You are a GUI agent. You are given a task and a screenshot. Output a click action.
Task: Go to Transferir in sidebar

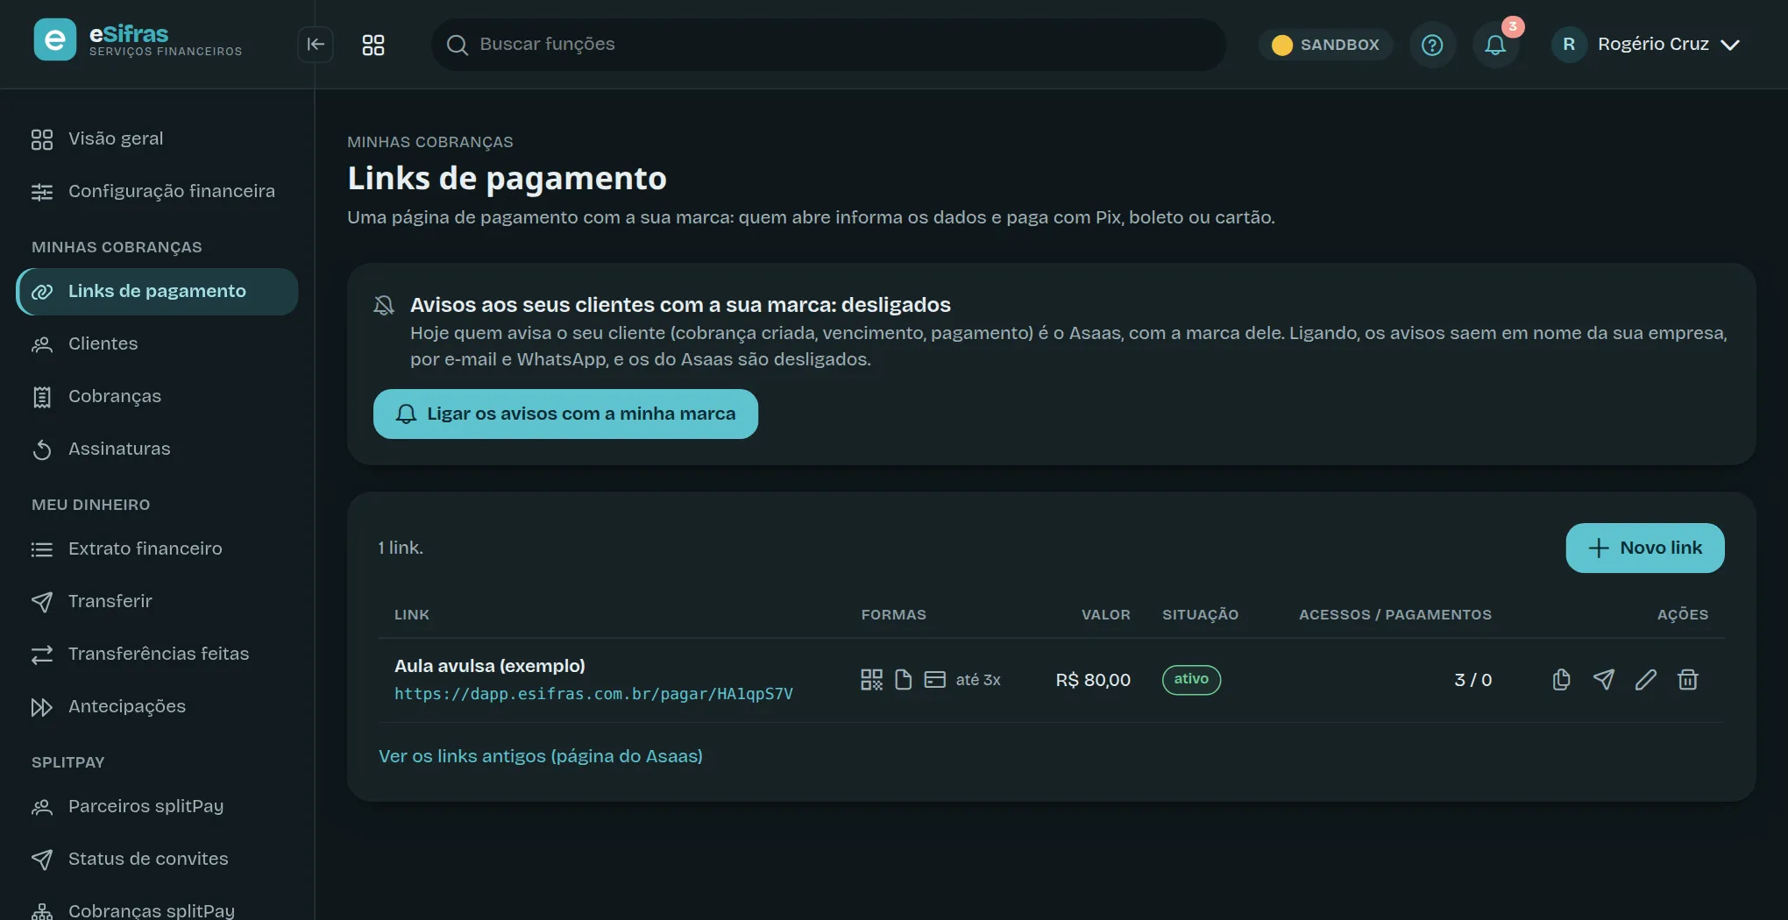tap(157, 602)
